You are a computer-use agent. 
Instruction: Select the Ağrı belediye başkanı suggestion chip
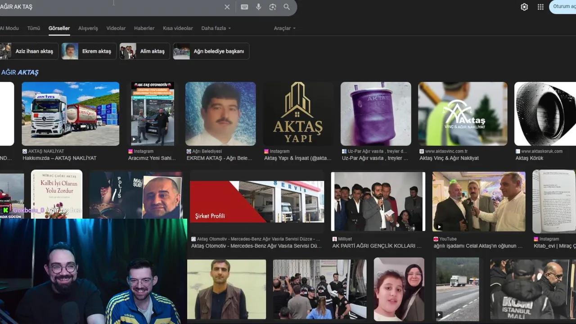pyautogui.click(x=211, y=51)
